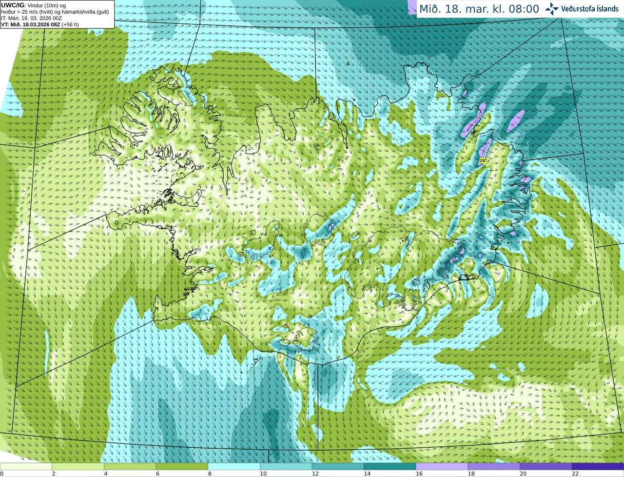Click the legend scale label 4
This screenshot has width=624, height=477.
[x=106, y=474]
